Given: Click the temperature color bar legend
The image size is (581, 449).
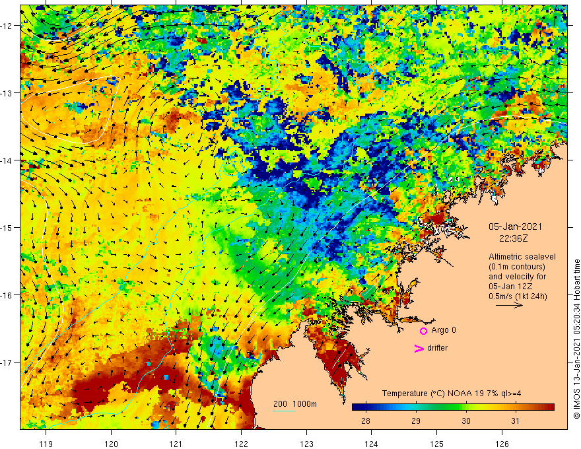Looking at the screenshot, I should click(453, 407).
